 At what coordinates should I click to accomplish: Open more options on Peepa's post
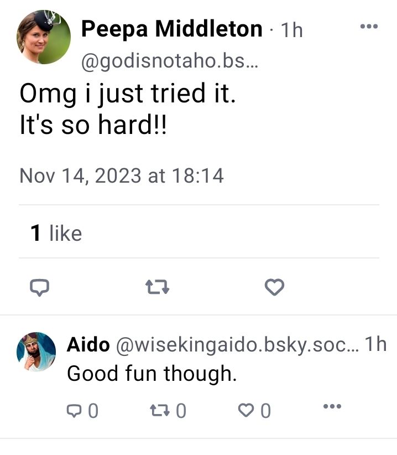pos(368,26)
